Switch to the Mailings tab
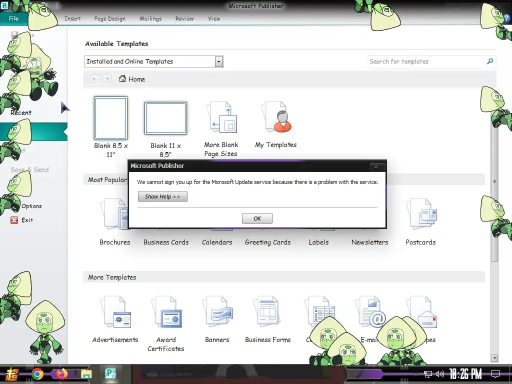 tap(150, 18)
